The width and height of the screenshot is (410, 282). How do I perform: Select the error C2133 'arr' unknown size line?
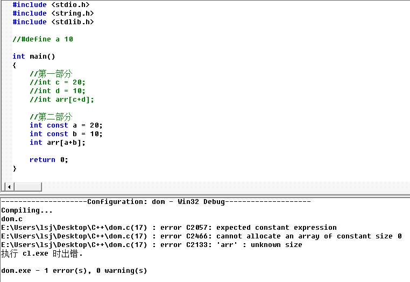pyautogui.click(x=152, y=245)
